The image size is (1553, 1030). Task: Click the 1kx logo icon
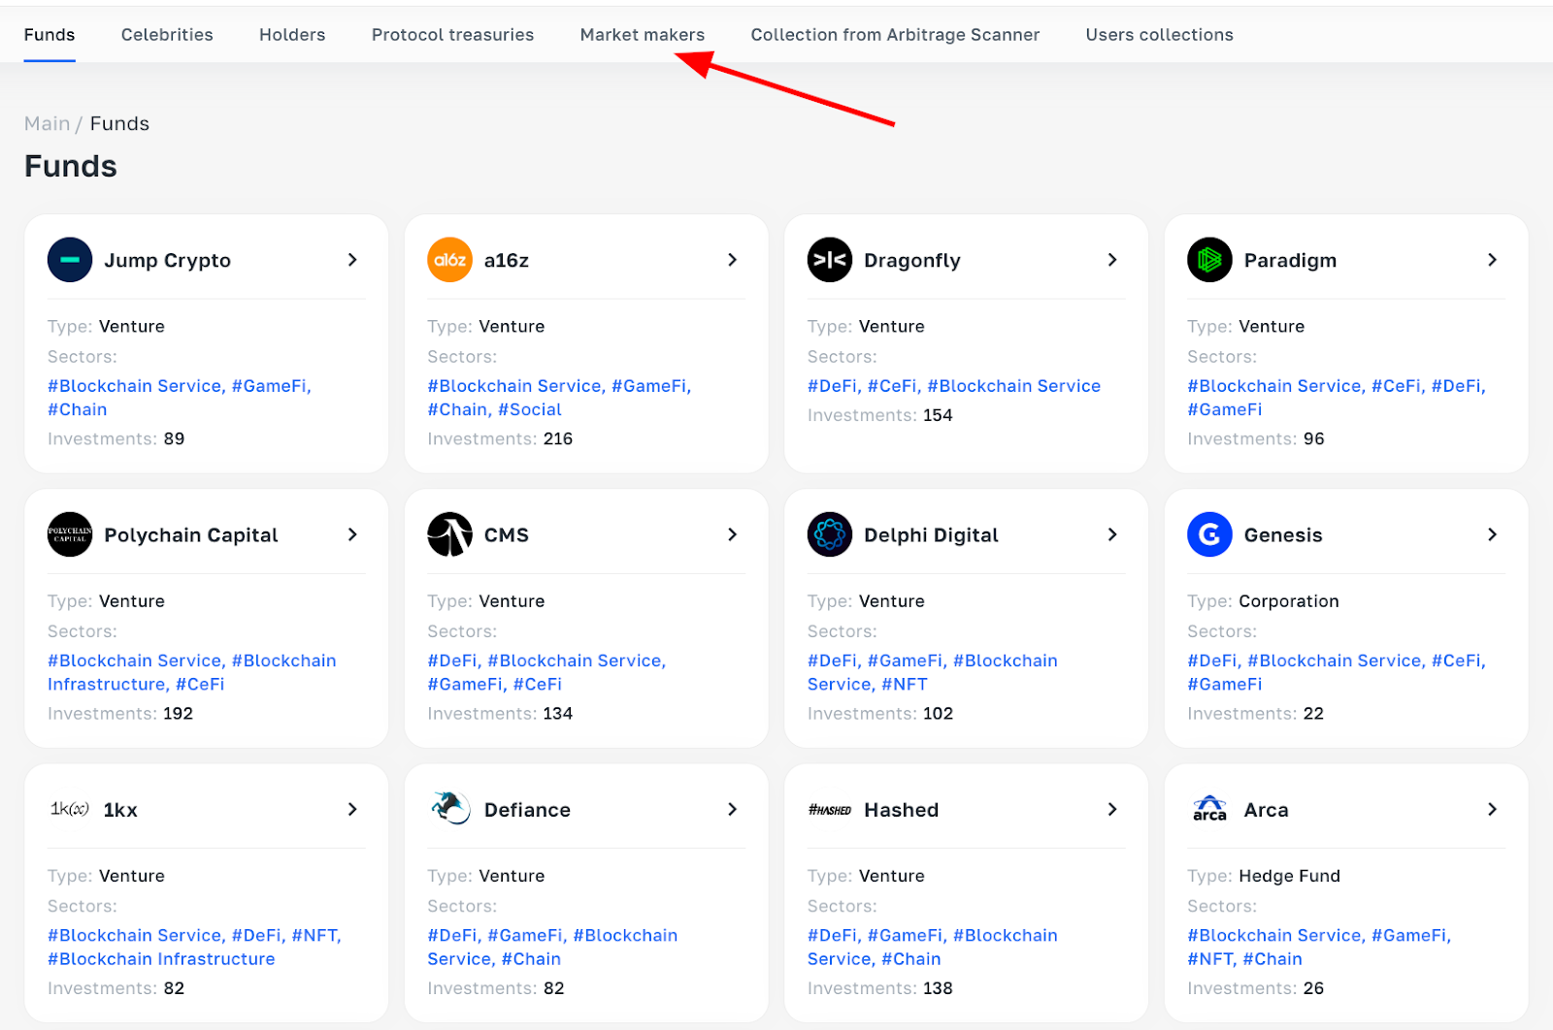[x=70, y=809]
